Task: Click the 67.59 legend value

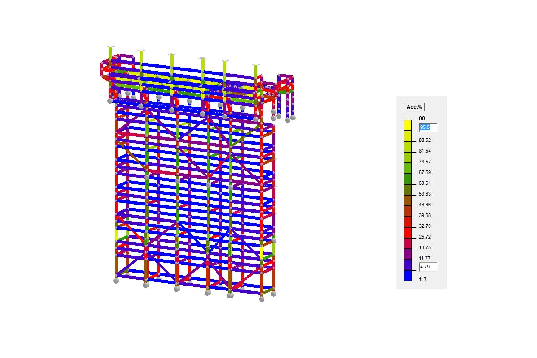Action: tap(425, 172)
